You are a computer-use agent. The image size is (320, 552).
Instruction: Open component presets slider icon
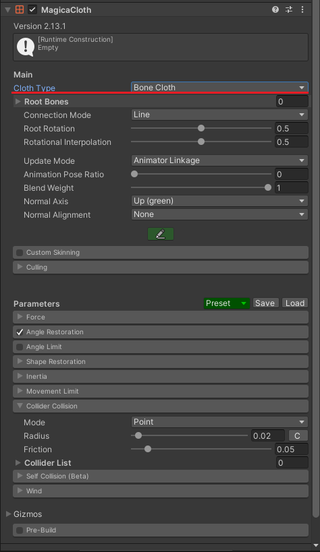click(289, 9)
